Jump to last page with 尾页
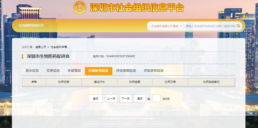Image resolution: width=258 pixels, height=128 pixels. tap(140, 99)
